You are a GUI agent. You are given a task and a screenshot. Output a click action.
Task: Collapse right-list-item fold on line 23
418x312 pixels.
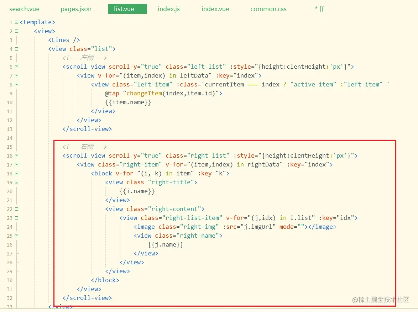tap(16, 218)
